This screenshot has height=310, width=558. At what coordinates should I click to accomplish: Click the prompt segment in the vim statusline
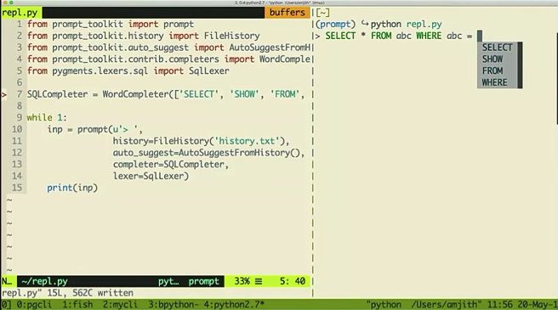[203, 282]
